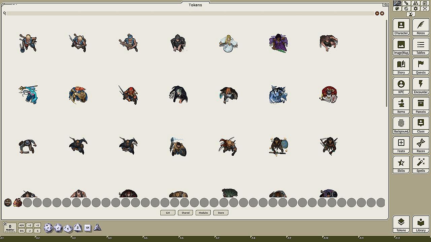Toggle the DIS disadvantage button
The image size is (431, 242).
[x=22, y=231]
